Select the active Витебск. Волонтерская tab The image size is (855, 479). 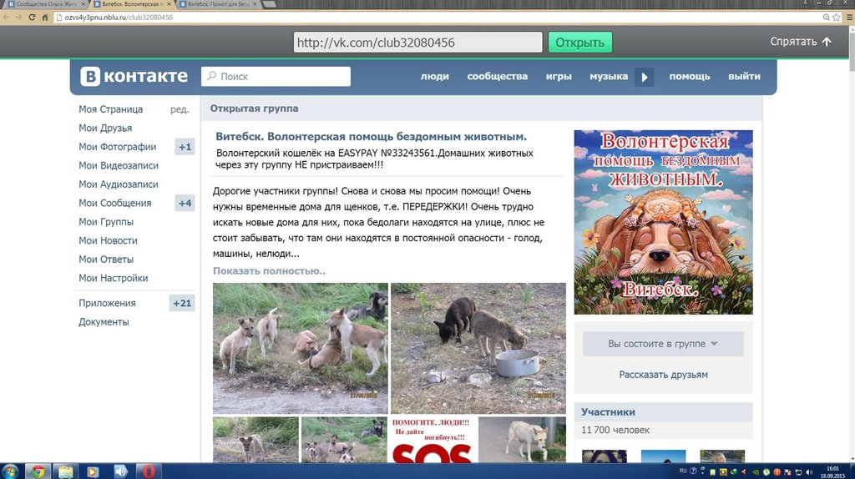coord(132,4)
